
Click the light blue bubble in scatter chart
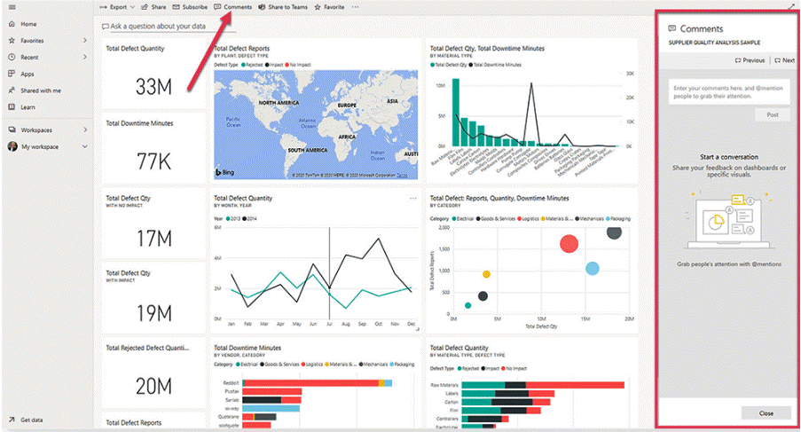pos(592,268)
